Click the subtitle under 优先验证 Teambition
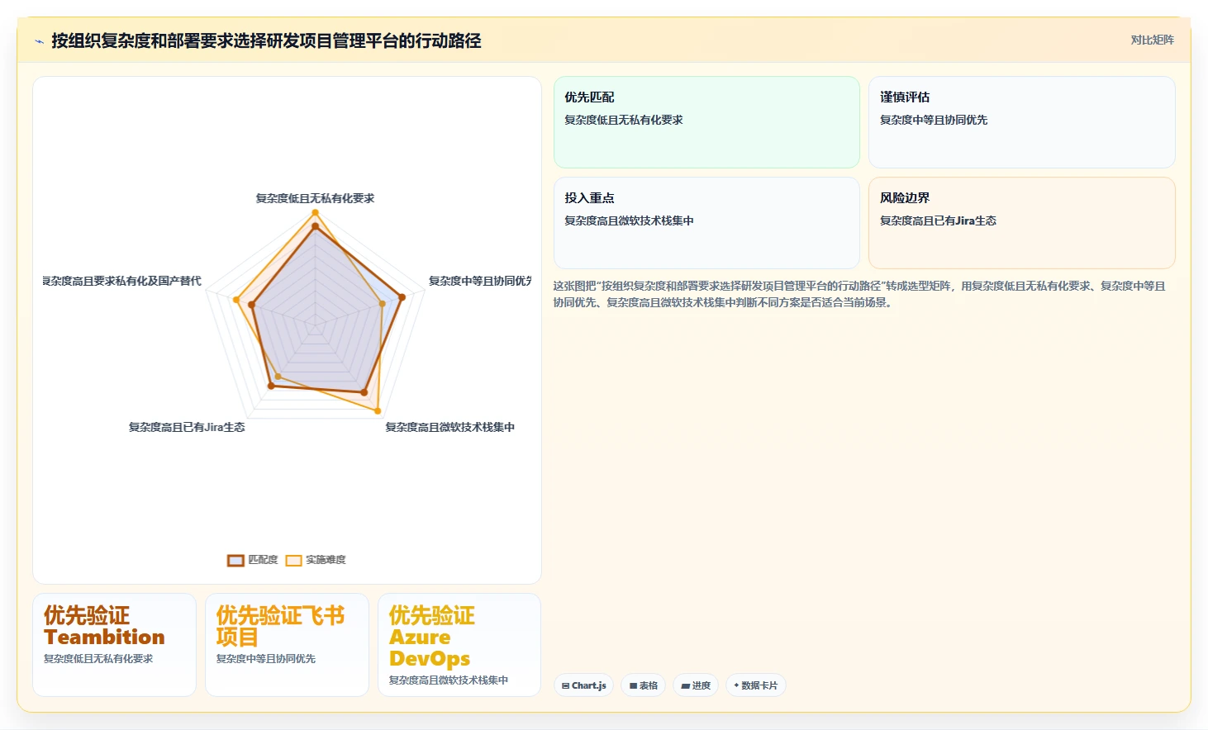The height and width of the screenshot is (730, 1208). click(x=98, y=659)
